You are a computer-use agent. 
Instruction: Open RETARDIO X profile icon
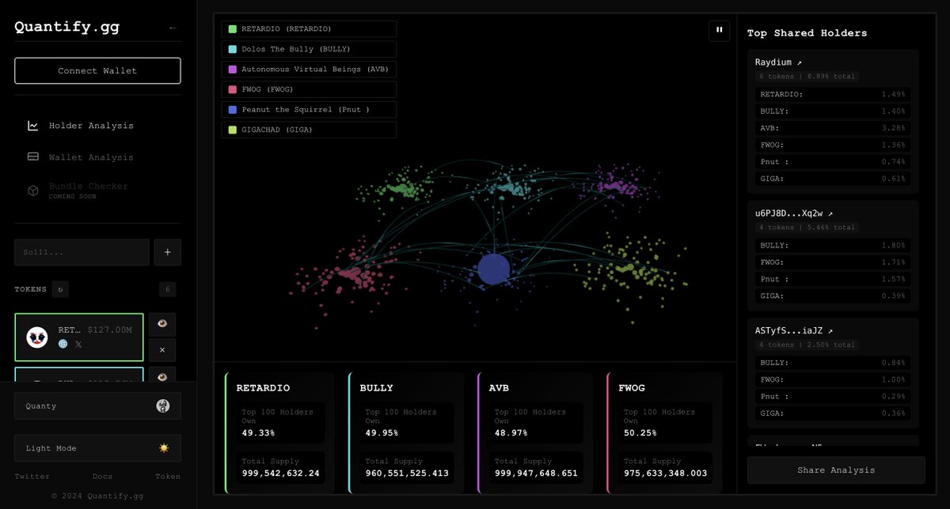pos(78,344)
